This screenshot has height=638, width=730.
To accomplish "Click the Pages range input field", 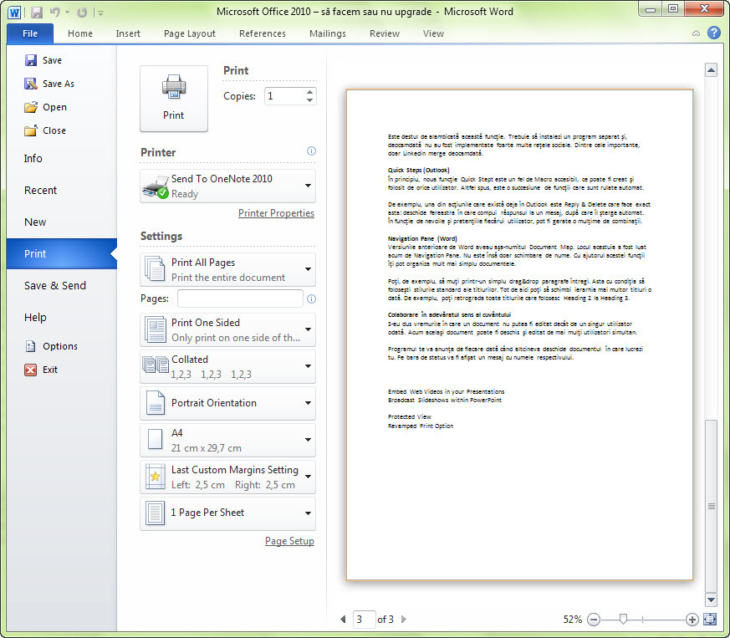I will [x=240, y=299].
